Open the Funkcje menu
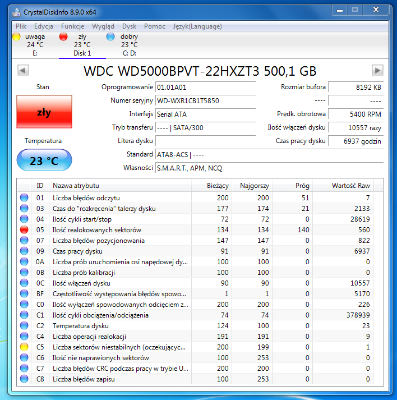 tap(73, 26)
